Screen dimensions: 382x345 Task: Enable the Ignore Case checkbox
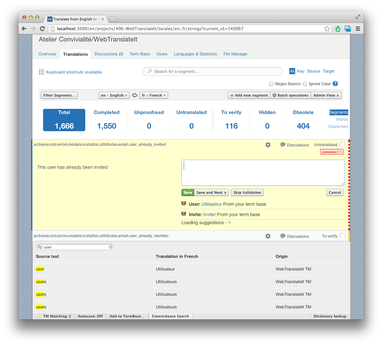point(305,84)
